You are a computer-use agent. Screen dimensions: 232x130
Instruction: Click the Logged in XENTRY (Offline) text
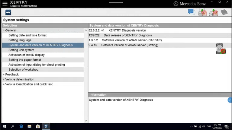[24, 6]
